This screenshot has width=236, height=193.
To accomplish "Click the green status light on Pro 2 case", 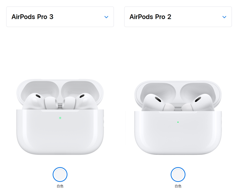I will [178, 122].
